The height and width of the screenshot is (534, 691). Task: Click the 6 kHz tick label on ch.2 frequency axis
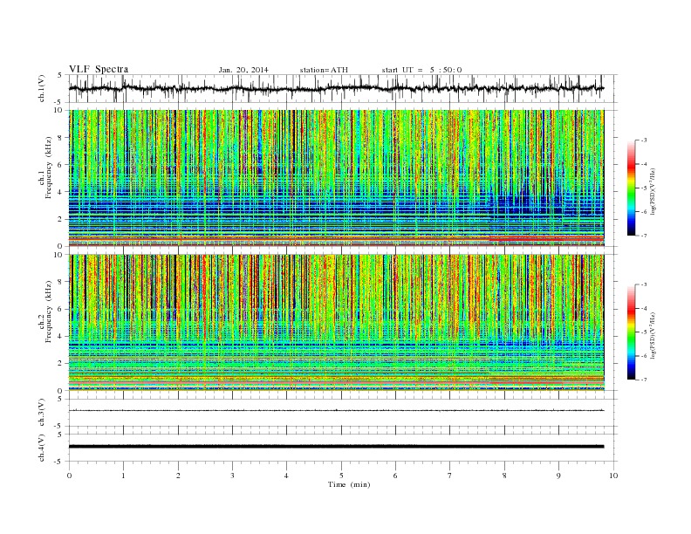[61, 309]
